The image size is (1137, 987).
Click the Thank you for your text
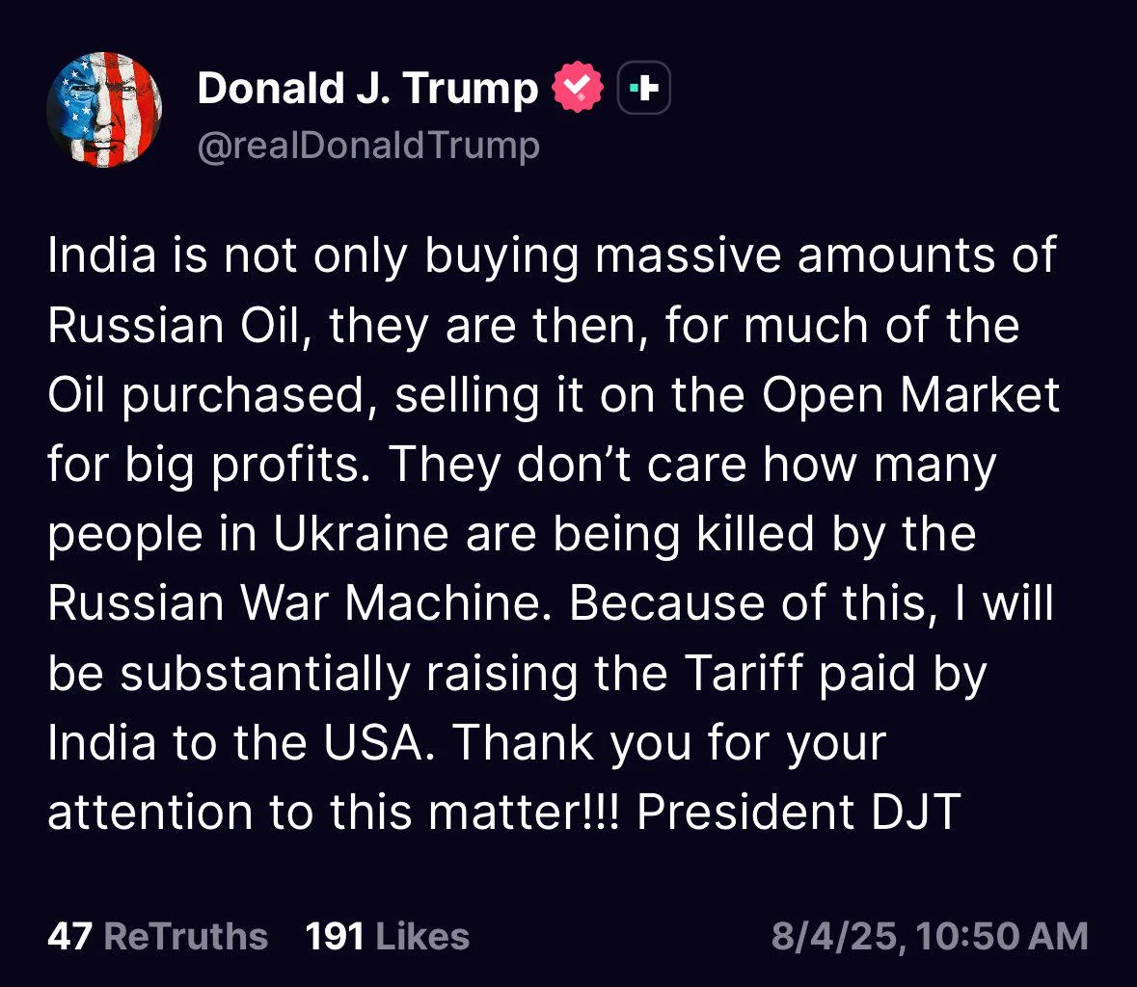(669, 744)
